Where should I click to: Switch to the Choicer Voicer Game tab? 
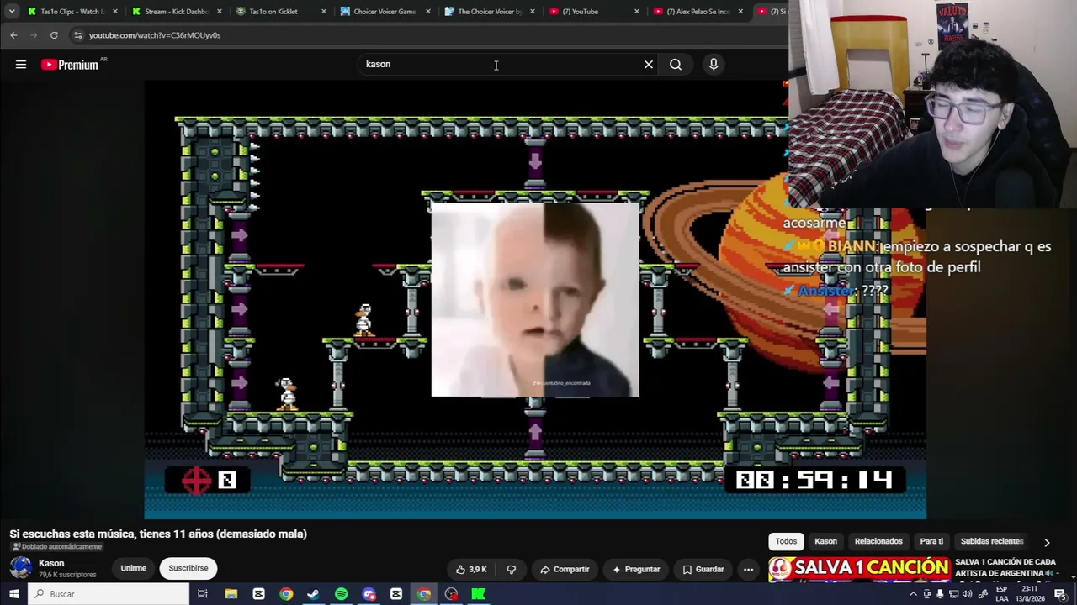(385, 12)
